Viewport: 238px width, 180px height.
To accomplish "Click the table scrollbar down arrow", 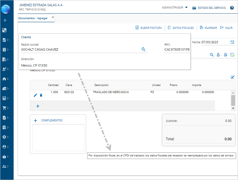I will click(x=233, y=108).
